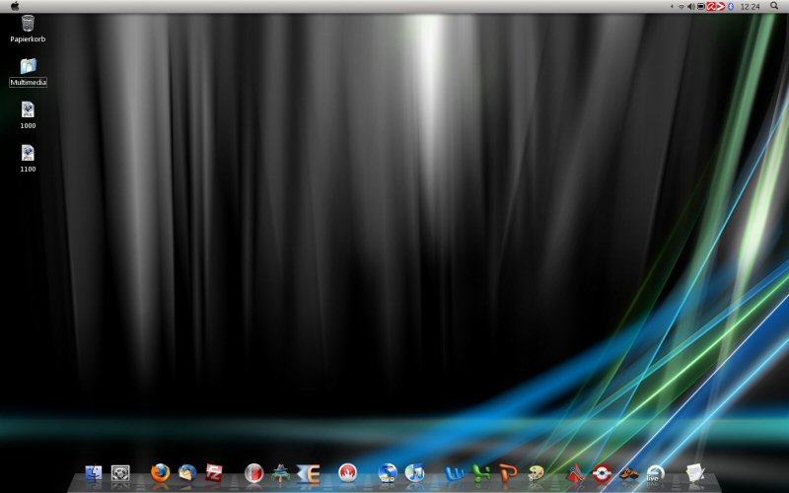Screen dimensions: 789x493
Task: Expand hidden tray icons arrow
Action: pos(672,7)
